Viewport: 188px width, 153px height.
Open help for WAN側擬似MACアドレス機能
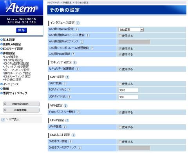tap(88, 35)
